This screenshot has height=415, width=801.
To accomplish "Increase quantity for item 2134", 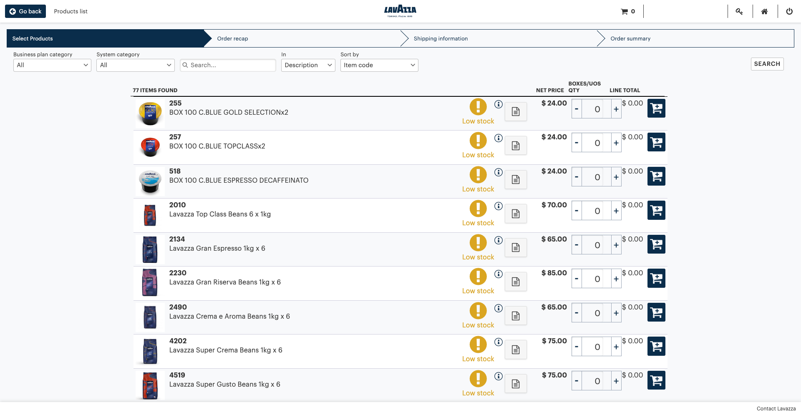I will click(x=616, y=245).
